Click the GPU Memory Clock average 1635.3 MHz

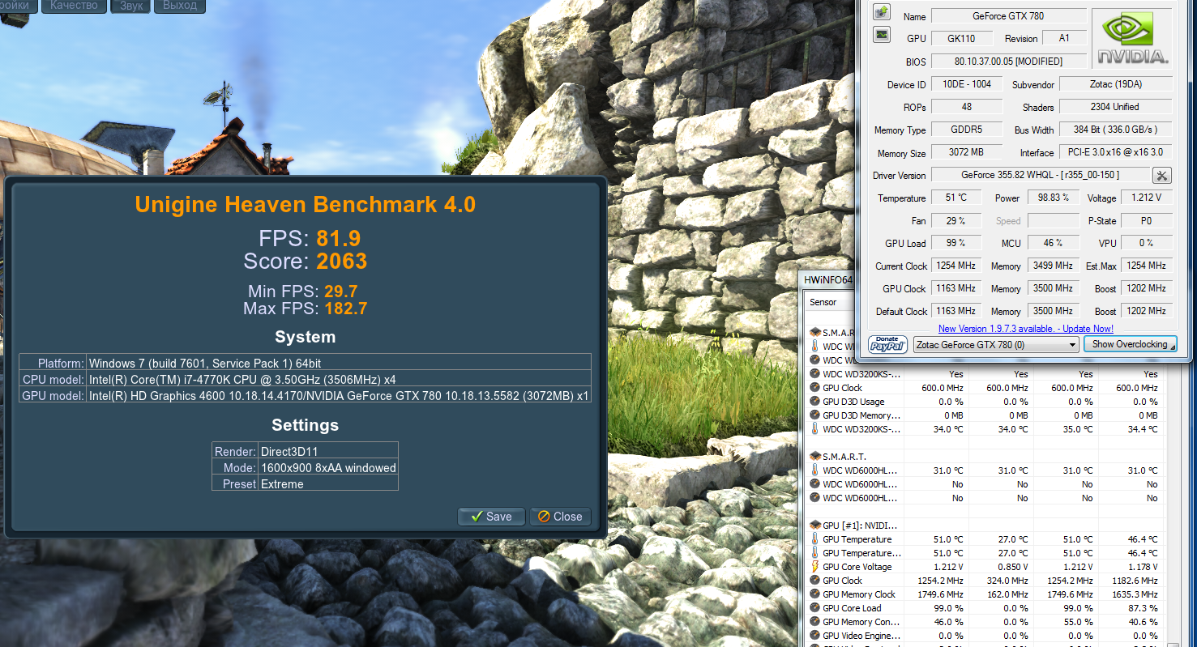pos(1135,594)
